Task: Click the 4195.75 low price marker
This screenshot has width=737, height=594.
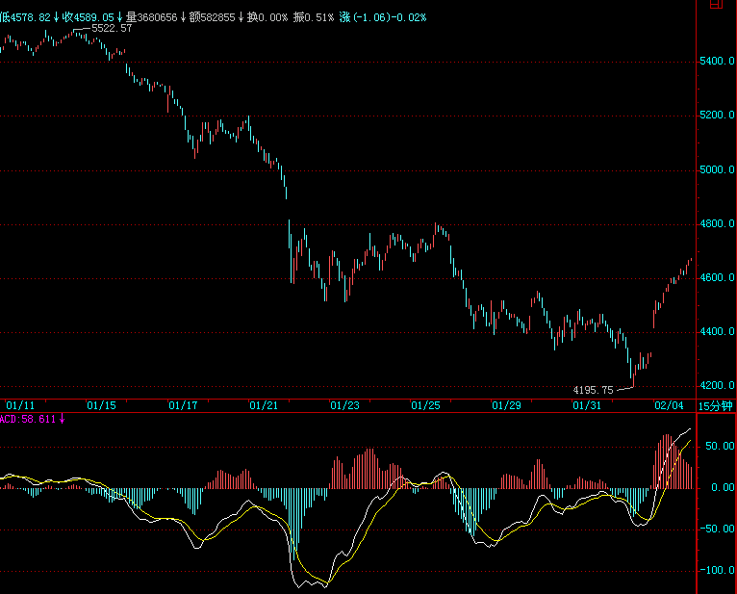Action: click(593, 390)
